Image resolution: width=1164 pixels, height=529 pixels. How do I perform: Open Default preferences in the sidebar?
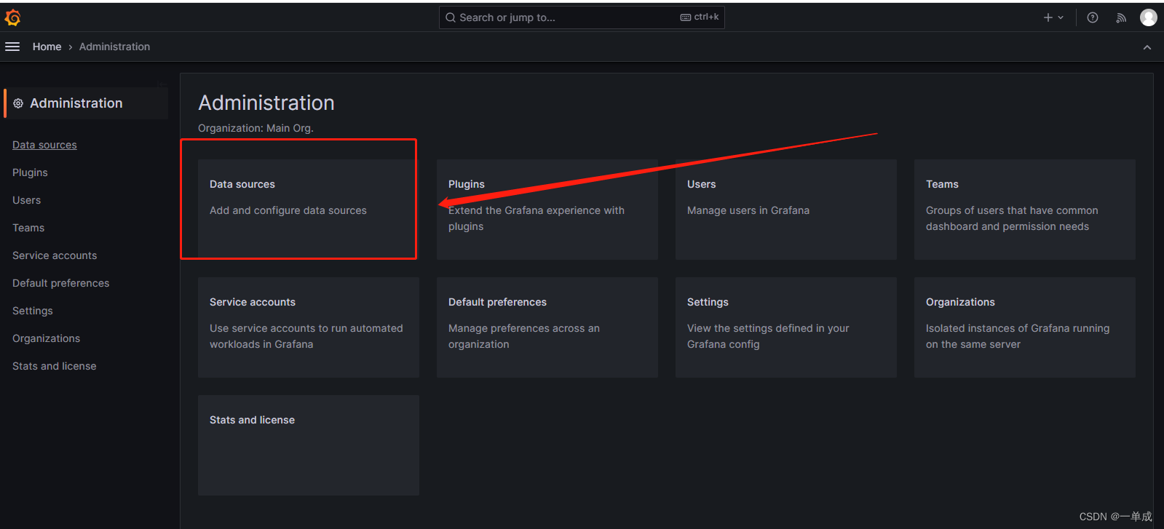coord(60,283)
